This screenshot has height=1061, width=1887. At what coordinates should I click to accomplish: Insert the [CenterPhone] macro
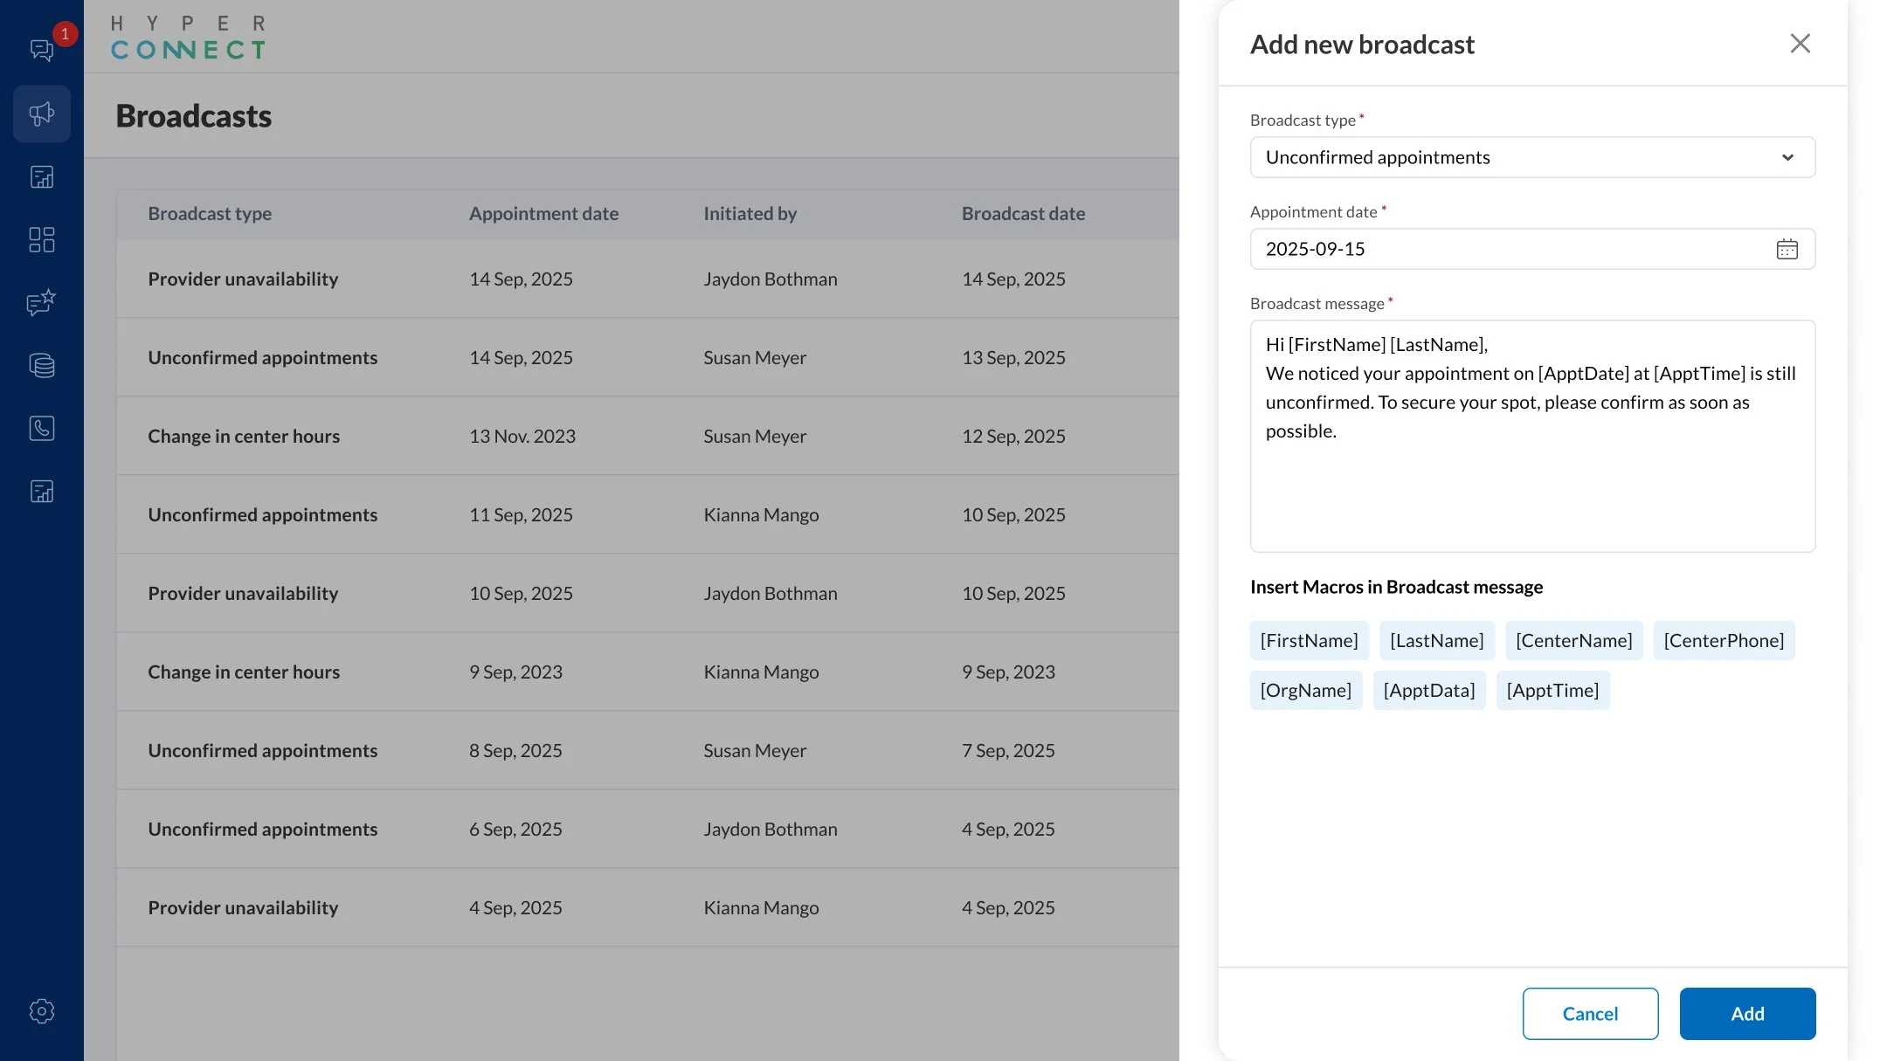pos(1724,640)
